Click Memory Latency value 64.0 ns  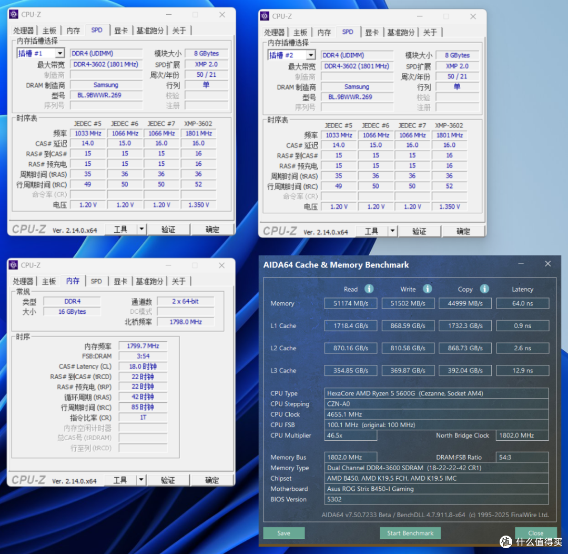pos(522,303)
